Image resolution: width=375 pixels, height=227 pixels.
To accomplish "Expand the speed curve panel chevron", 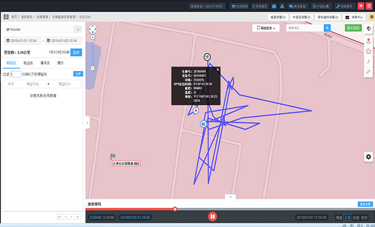I will pyautogui.click(x=230, y=197).
